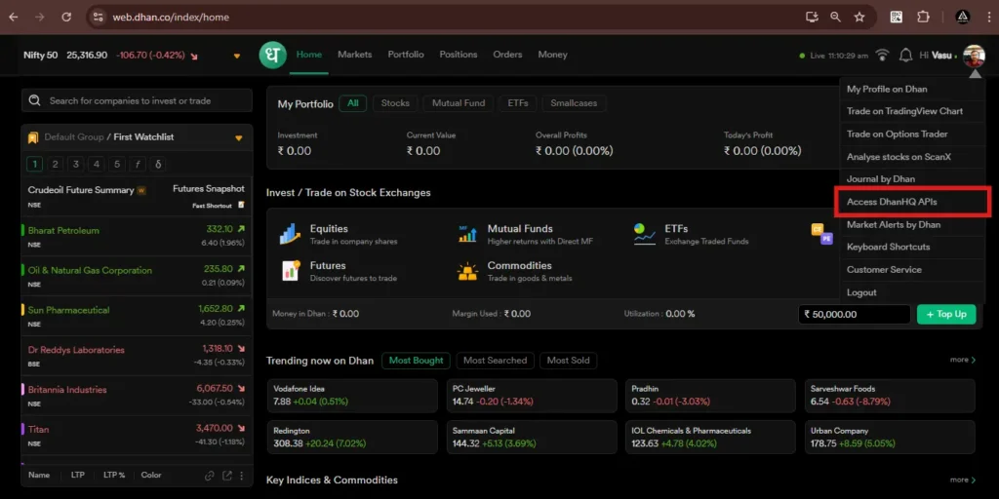Expand the Nifty 50 index dropdown
Viewport: 999px width, 499px height.
(237, 56)
